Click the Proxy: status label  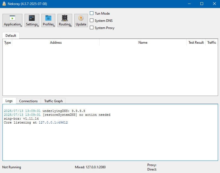(x=152, y=165)
